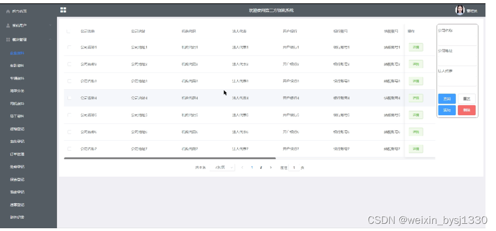Open 后台首页 in the sidebar

coord(19,11)
